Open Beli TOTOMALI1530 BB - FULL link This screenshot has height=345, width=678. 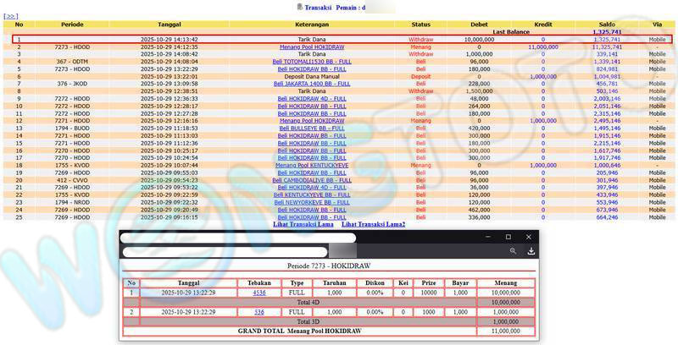tap(312, 62)
